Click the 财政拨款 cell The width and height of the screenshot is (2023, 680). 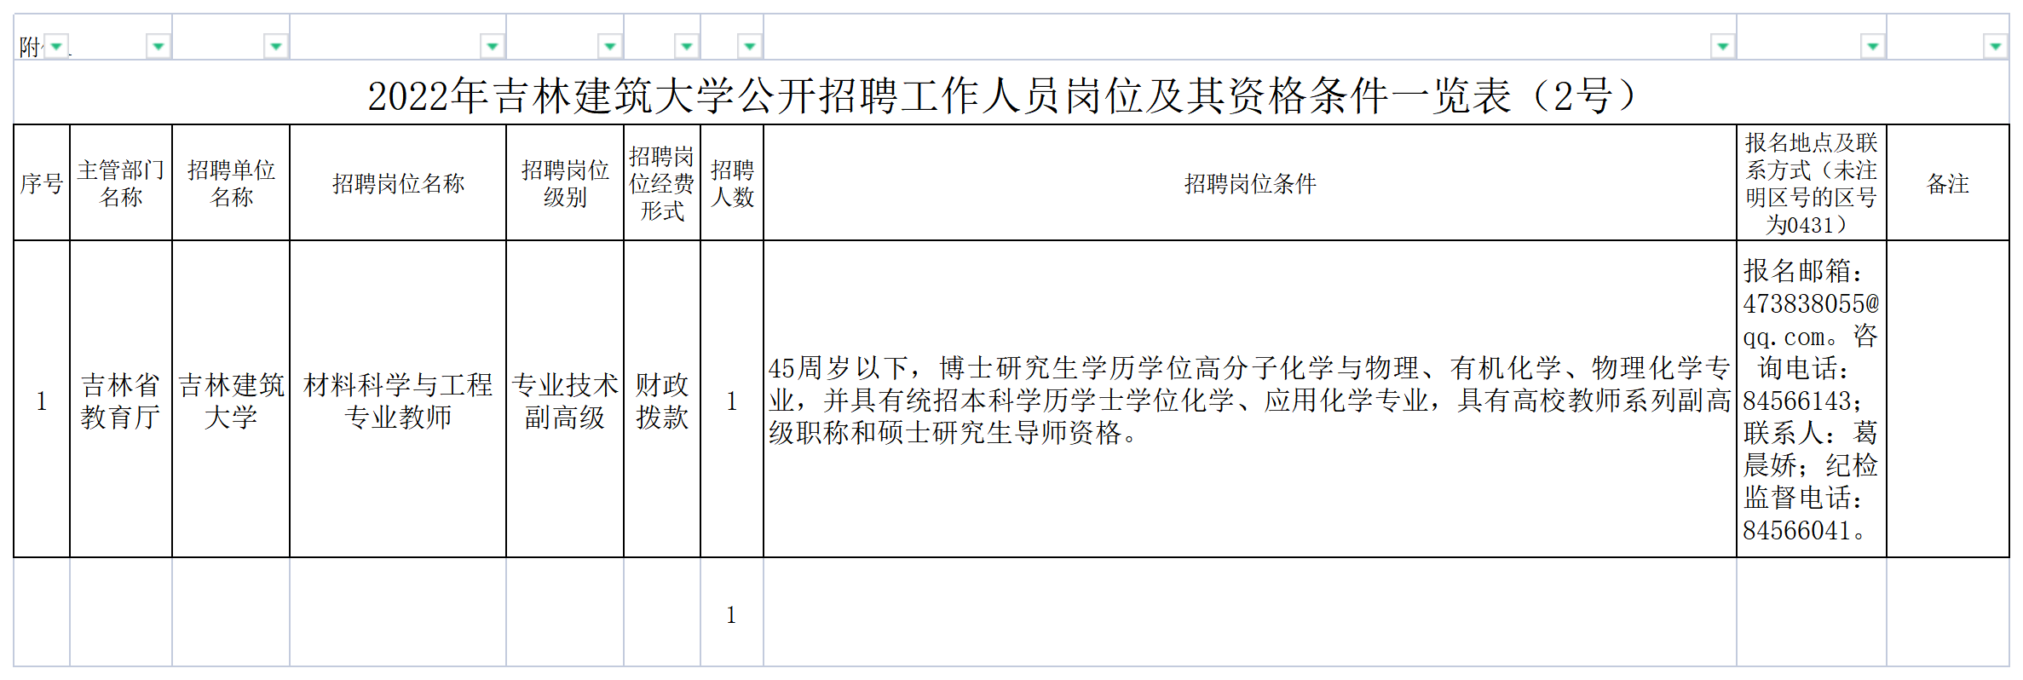pos(662,400)
